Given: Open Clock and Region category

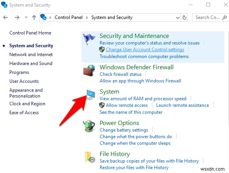Looking at the screenshot, I should (27, 104).
